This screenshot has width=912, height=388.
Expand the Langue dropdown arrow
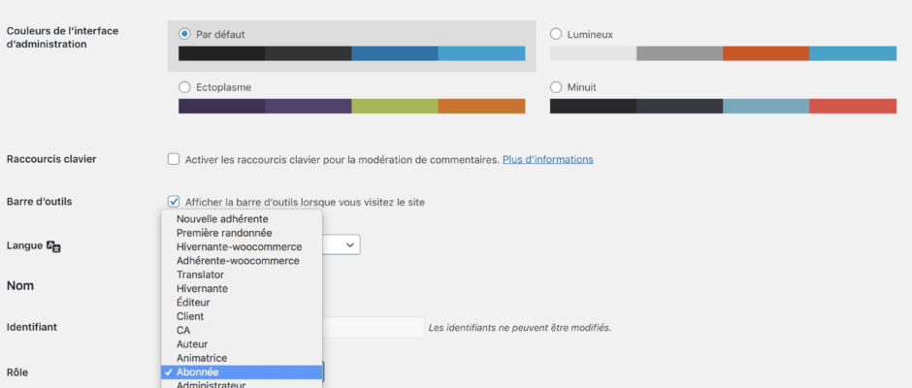pos(349,244)
